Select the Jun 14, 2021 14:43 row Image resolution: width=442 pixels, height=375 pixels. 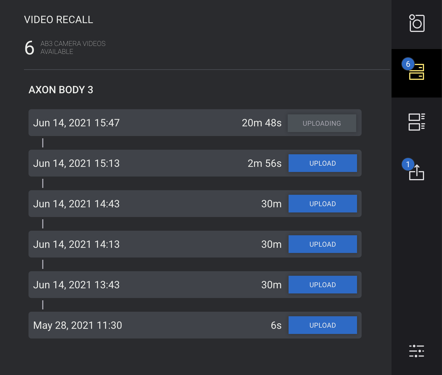pos(195,204)
